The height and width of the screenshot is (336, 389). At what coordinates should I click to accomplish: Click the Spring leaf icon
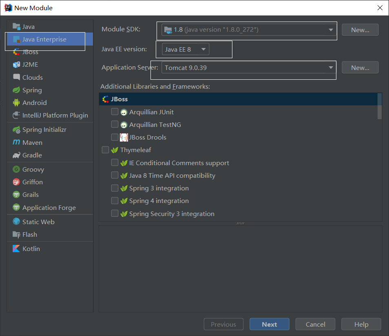click(x=16, y=90)
